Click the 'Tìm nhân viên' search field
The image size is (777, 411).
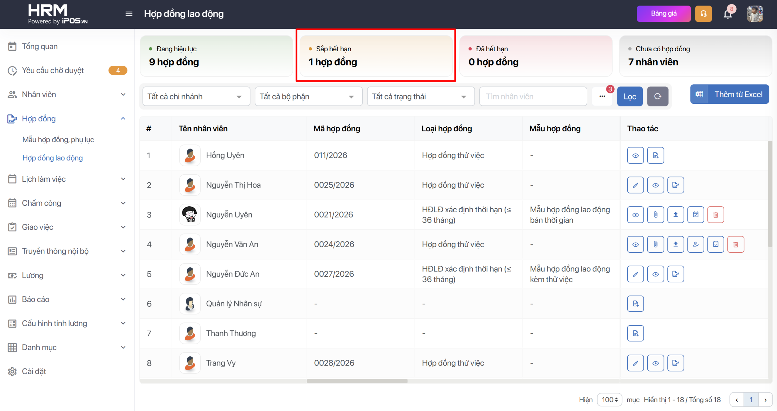(533, 96)
